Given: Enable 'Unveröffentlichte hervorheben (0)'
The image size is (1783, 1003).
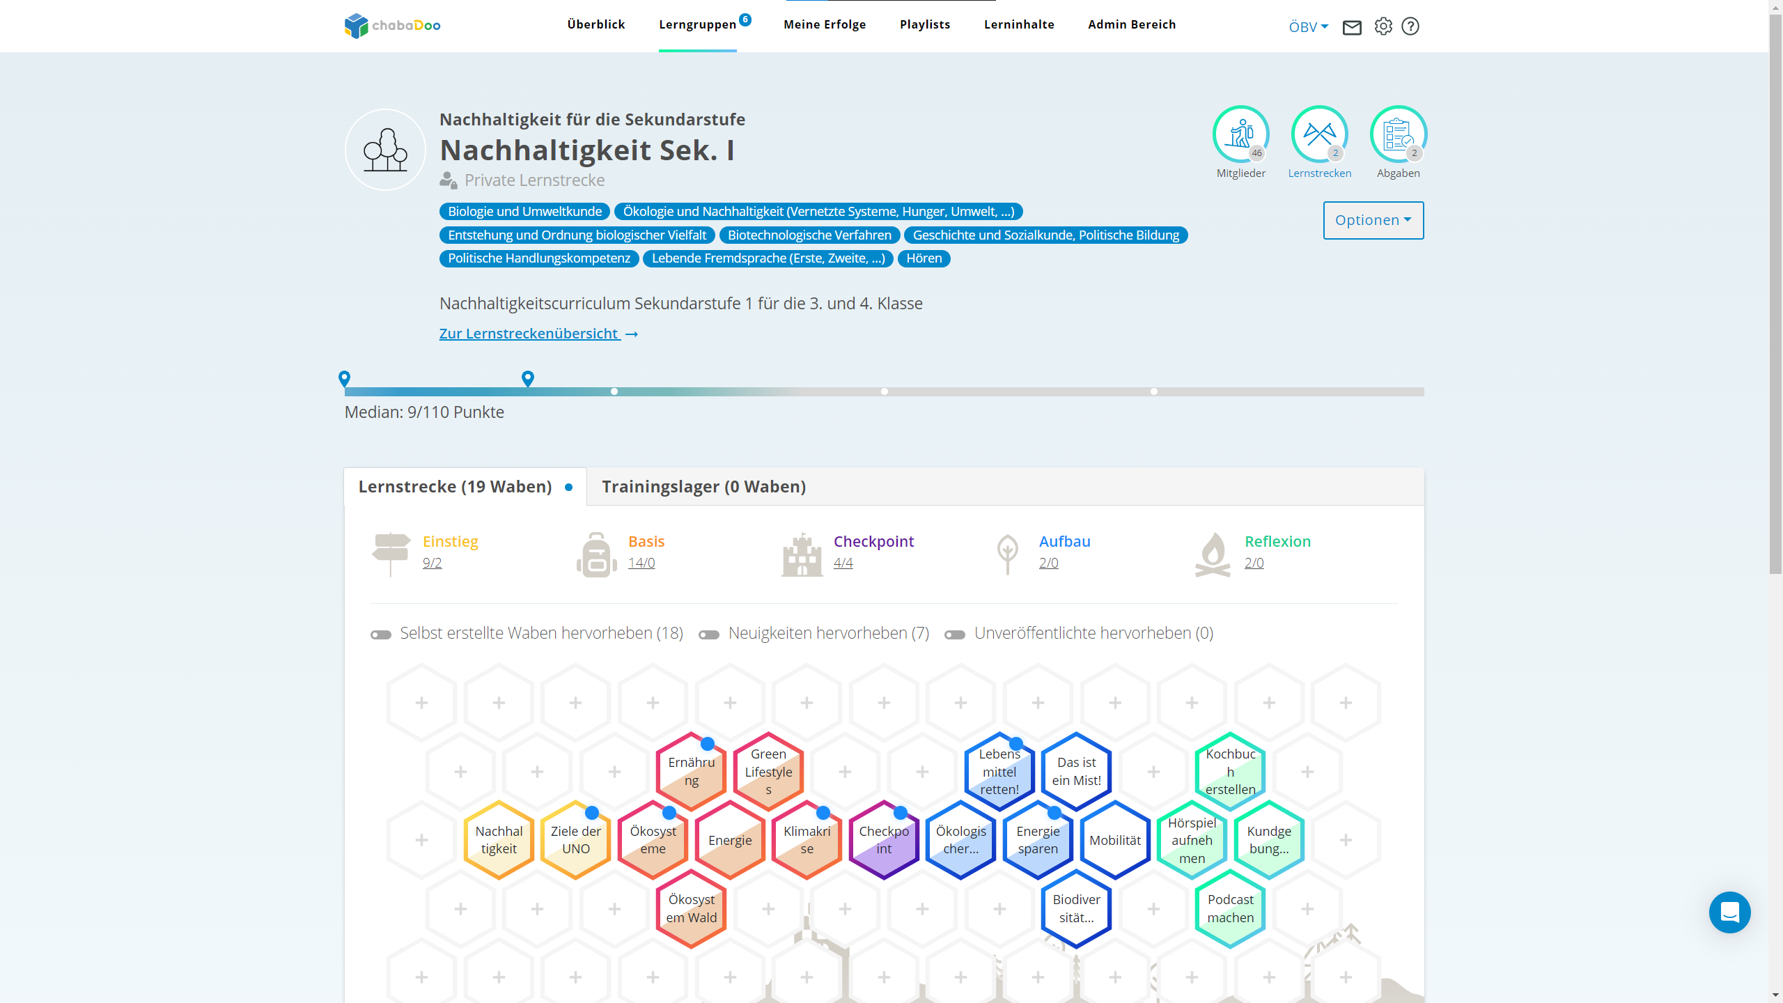Looking at the screenshot, I should point(955,635).
